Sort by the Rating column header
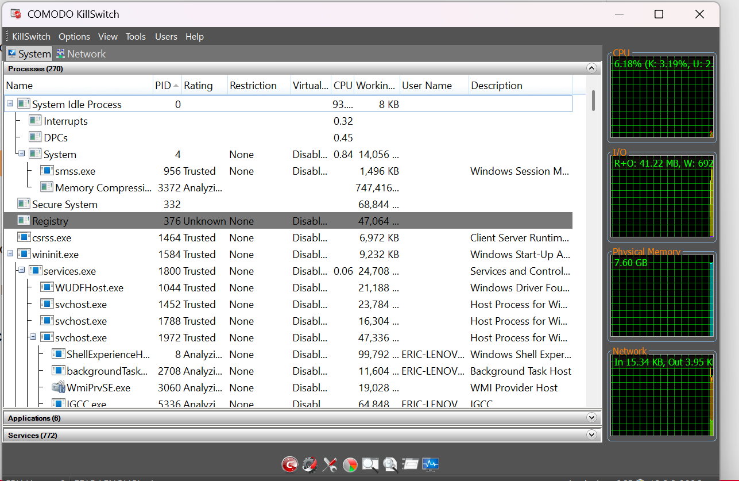The width and height of the screenshot is (739, 481). coord(205,86)
